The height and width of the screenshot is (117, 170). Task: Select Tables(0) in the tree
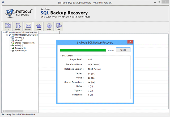coord(19,37)
